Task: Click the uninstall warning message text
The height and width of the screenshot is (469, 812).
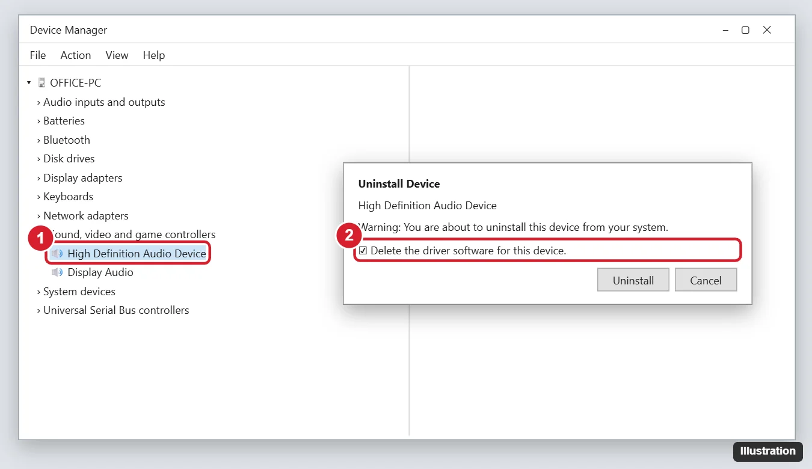Action: tap(513, 228)
